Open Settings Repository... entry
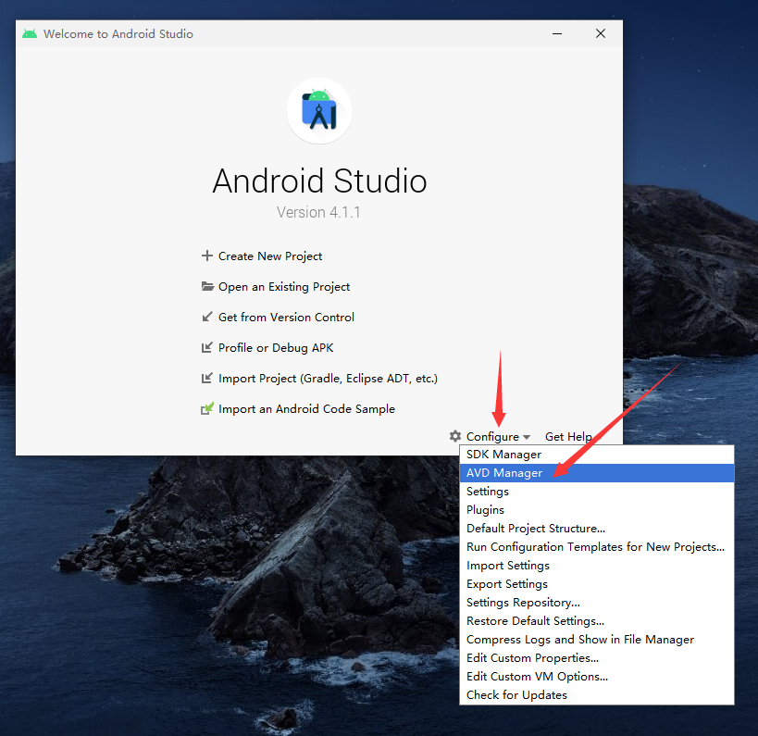Image resolution: width=758 pixels, height=736 pixels. click(597, 603)
